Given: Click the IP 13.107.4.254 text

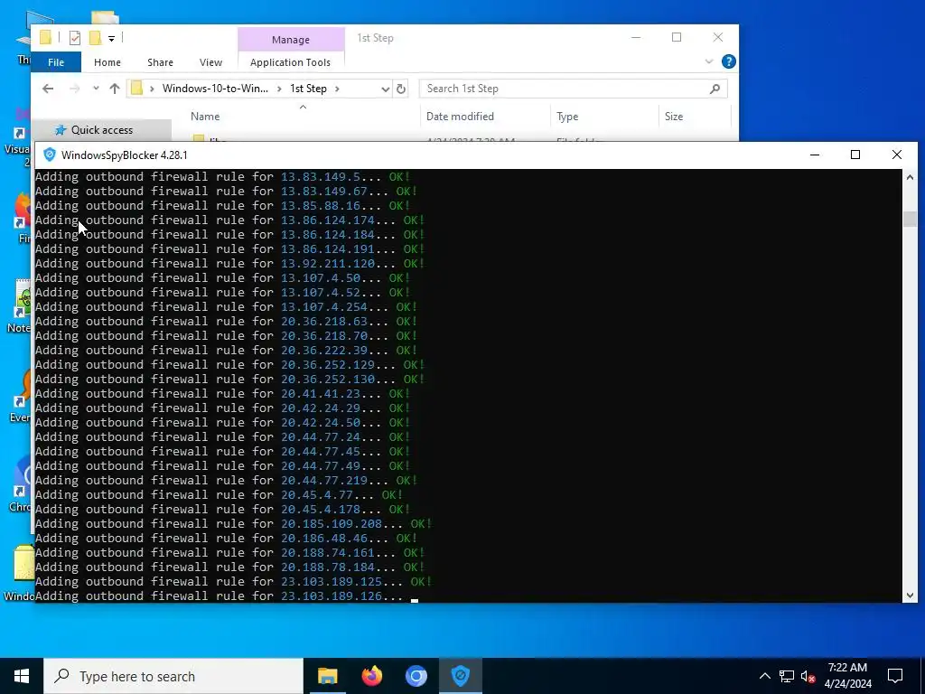Looking at the screenshot, I should coord(324,307).
